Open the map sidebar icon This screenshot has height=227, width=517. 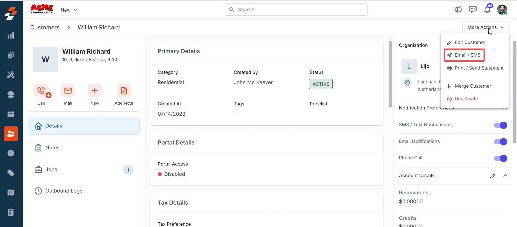tap(11, 192)
